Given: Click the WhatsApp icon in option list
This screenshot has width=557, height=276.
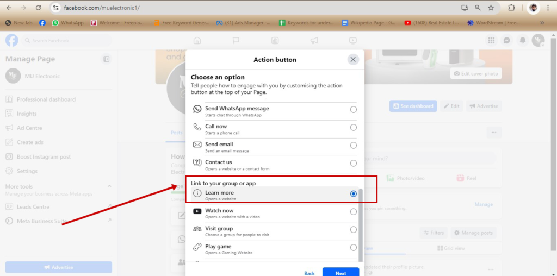Looking at the screenshot, I should pyautogui.click(x=197, y=109).
